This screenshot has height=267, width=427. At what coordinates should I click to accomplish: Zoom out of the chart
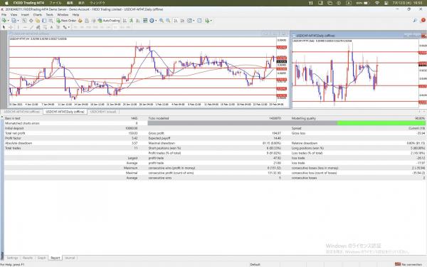[x=168, y=21]
